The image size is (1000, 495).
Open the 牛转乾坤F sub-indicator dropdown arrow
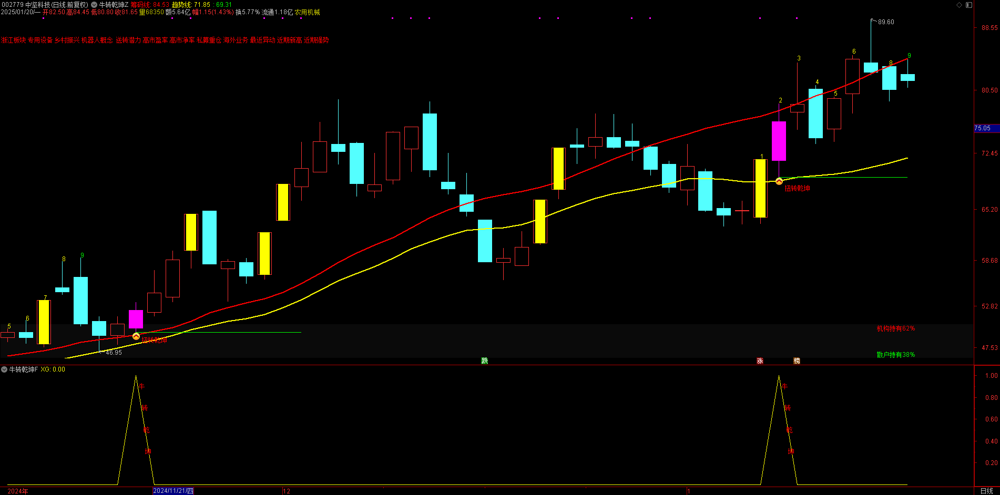click(x=4, y=369)
